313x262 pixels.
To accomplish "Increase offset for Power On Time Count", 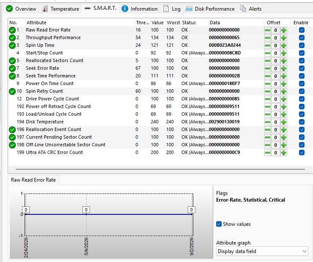I will (283, 84).
